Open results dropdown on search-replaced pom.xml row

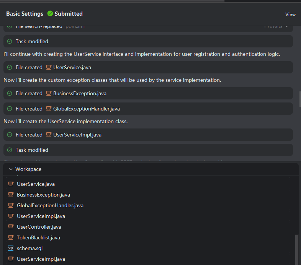pos(287,26)
